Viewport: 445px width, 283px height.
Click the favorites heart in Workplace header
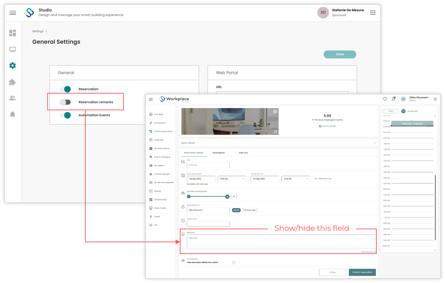click(x=385, y=99)
